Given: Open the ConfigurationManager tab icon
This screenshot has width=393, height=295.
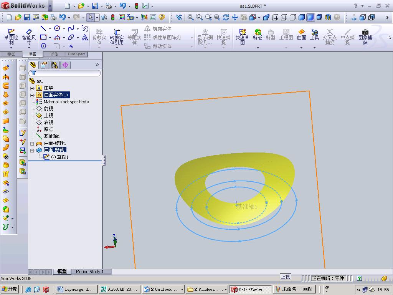Looking at the screenshot, I should click(54, 65).
